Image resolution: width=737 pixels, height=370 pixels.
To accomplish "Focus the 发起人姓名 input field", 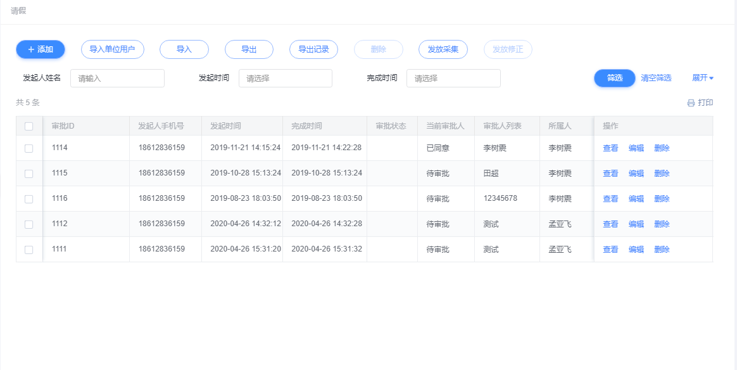I will coord(117,79).
